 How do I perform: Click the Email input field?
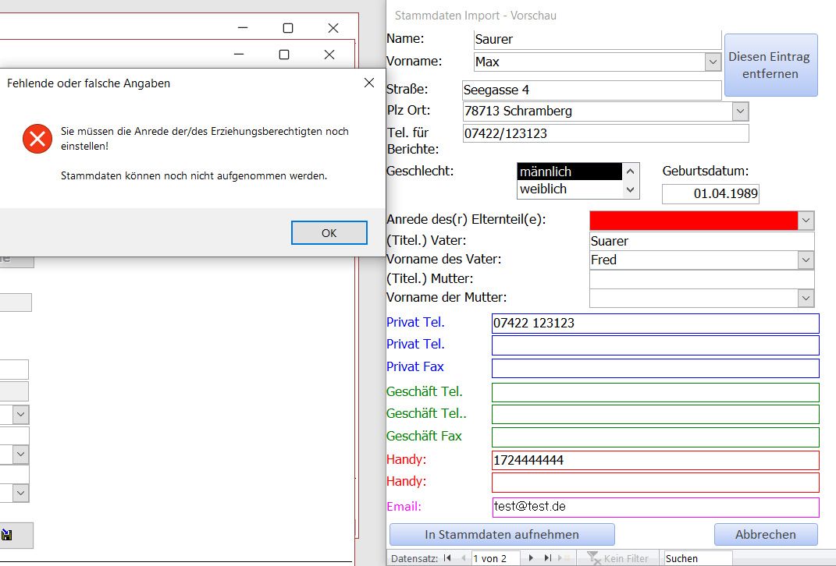[655, 507]
